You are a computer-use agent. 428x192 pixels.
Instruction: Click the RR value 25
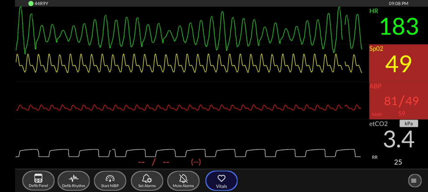click(398, 162)
